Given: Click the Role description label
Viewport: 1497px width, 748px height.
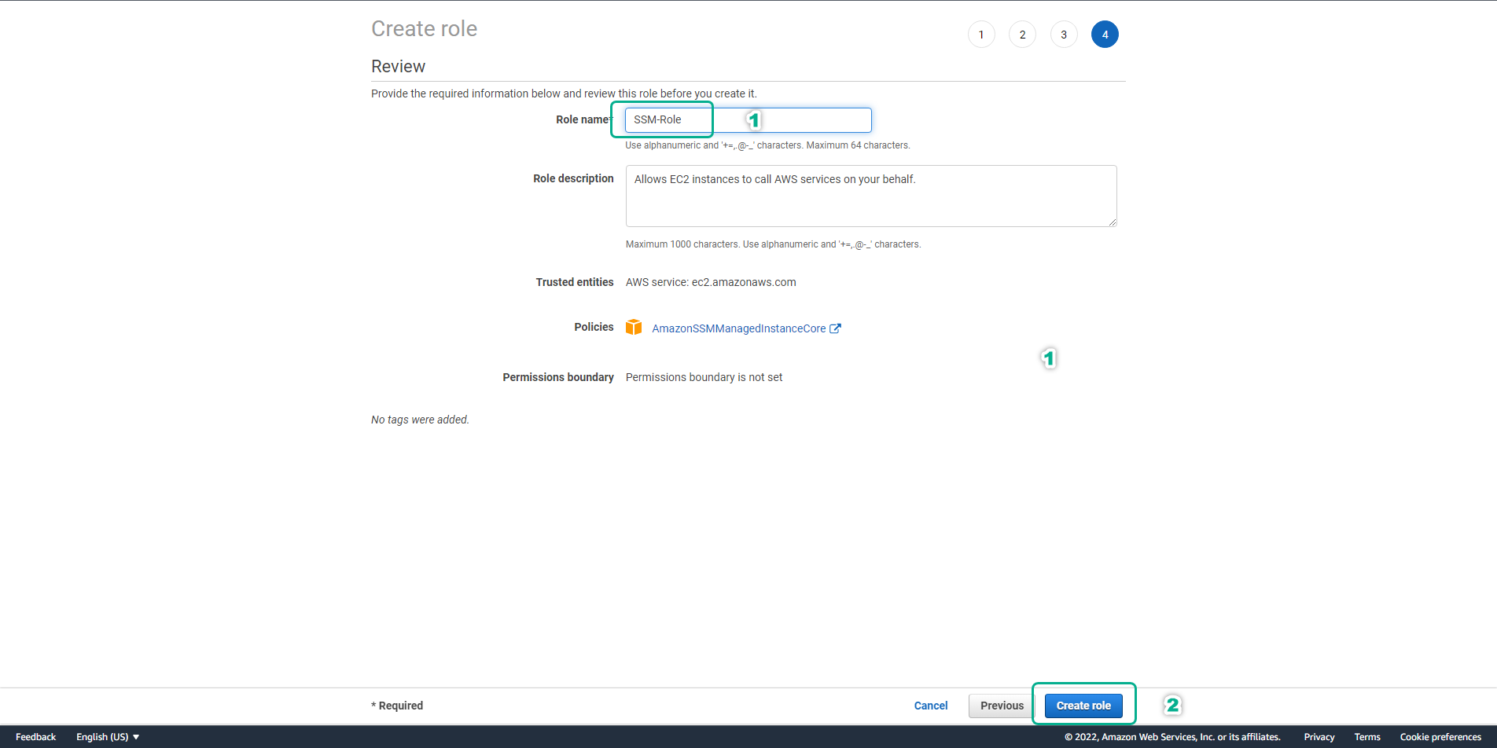Looking at the screenshot, I should pyautogui.click(x=573, y=179).
